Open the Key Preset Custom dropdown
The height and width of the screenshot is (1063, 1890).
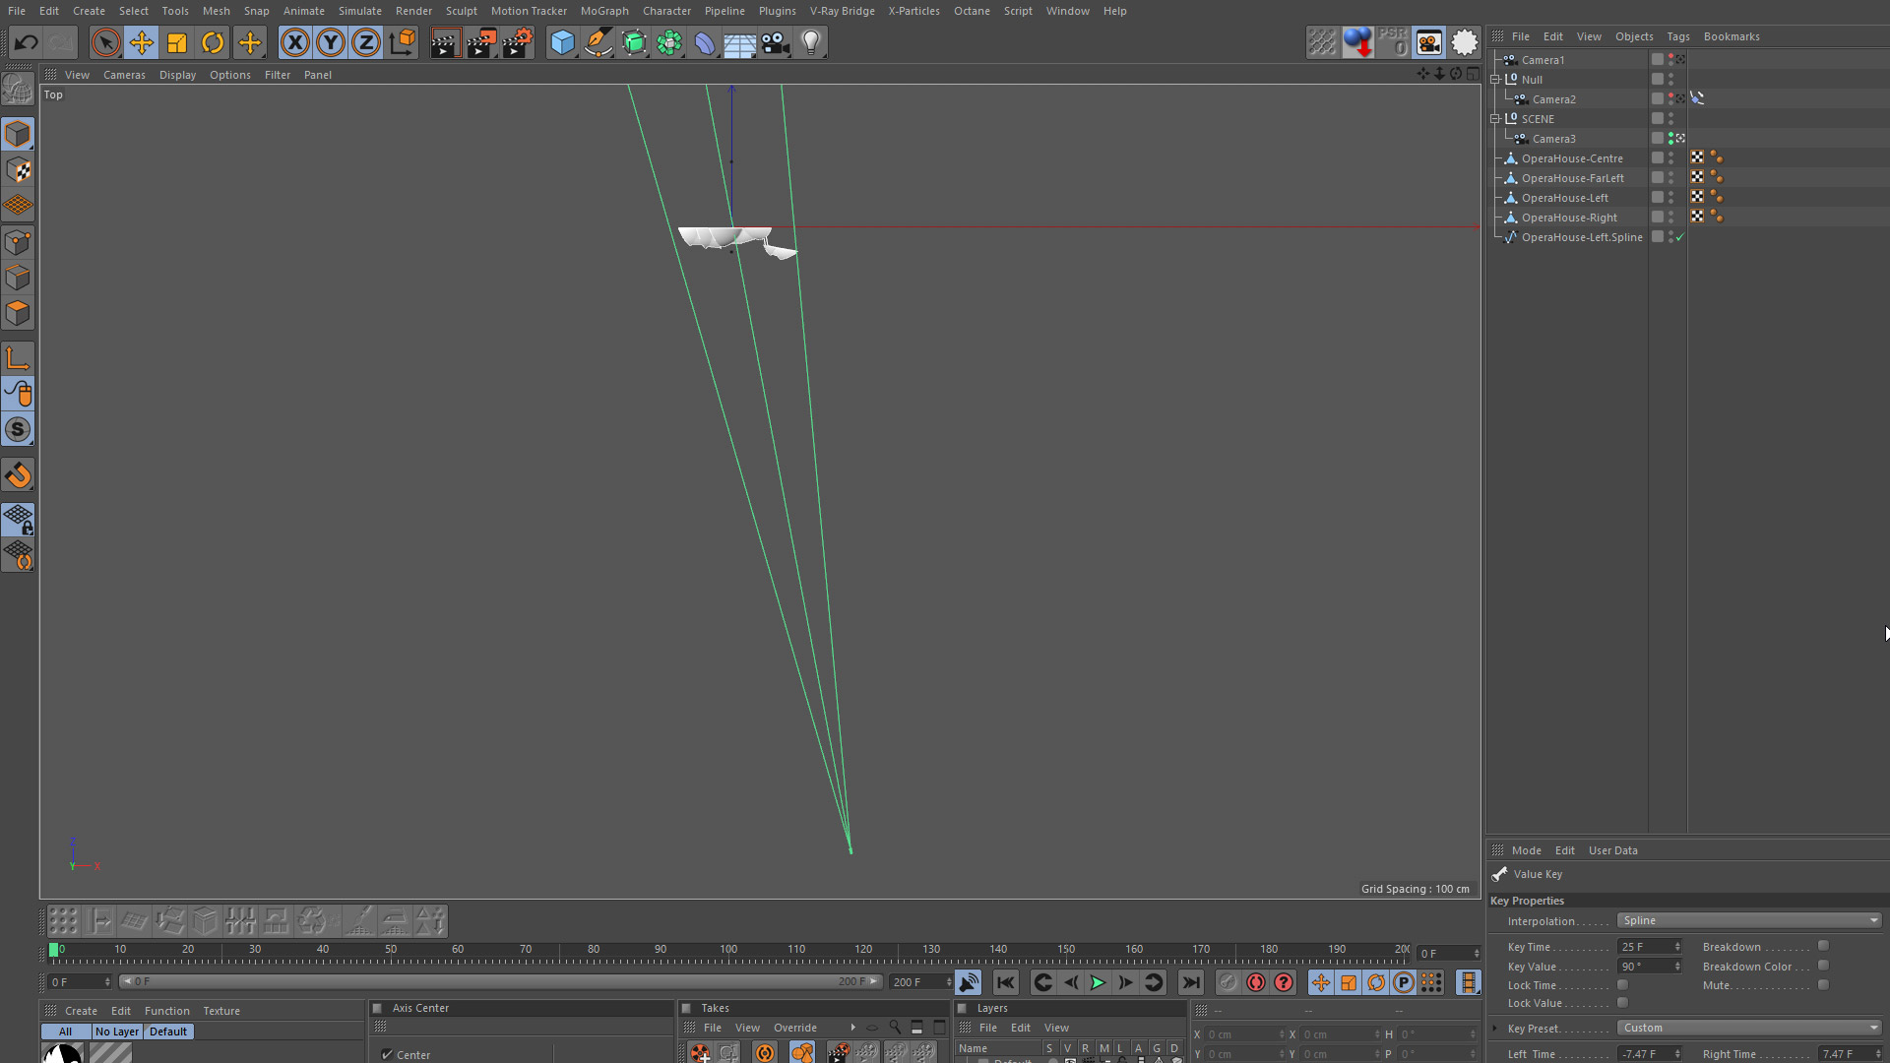[x=1749, y=1028]
